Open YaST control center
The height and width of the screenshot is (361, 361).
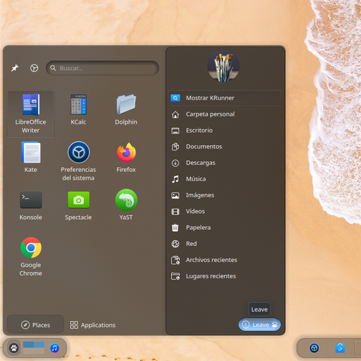tap(126, 205)
